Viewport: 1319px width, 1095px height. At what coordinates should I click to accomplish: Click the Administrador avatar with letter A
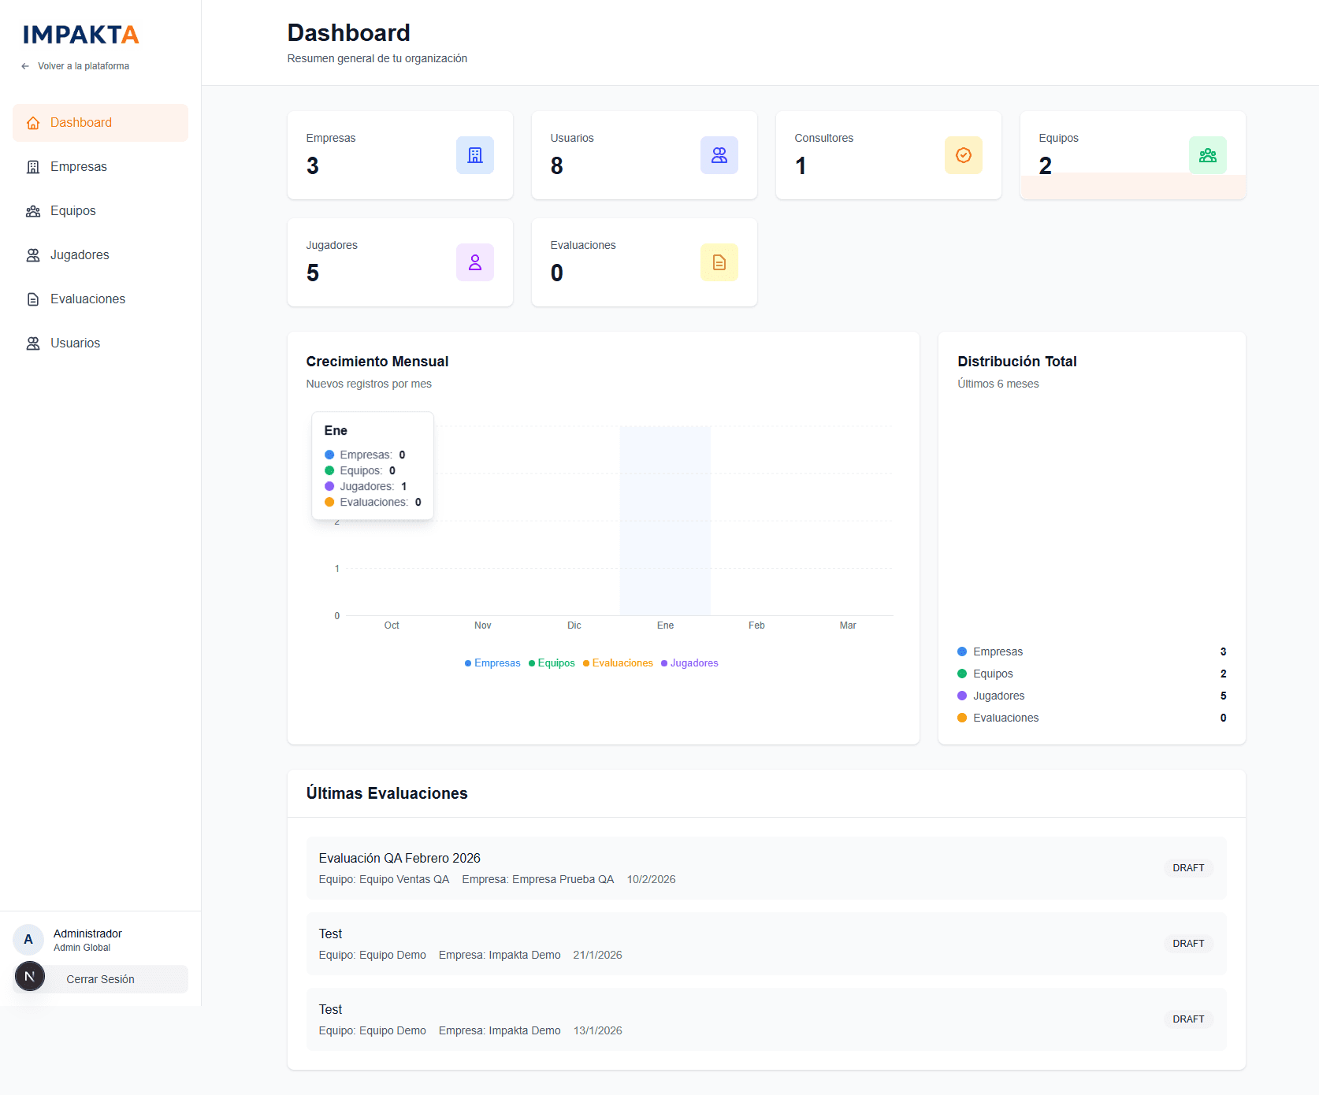(x=28, y=939)
